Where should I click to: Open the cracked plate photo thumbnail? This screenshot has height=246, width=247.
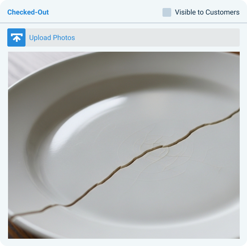124,145
